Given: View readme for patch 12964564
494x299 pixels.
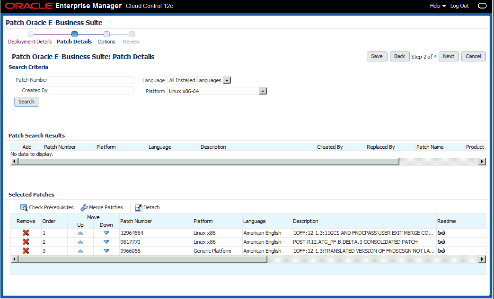Looking at the screenshot, I should point(441,233).
